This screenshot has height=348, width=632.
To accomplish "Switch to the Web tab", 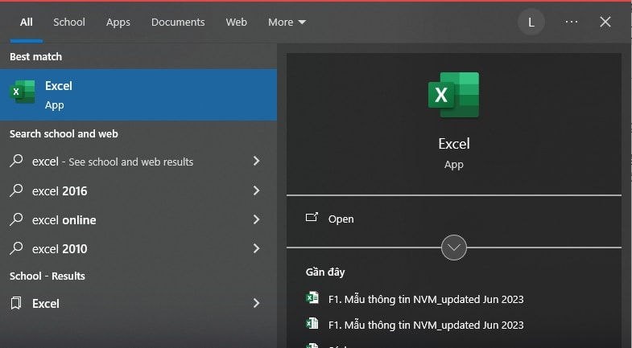I will [x=236, y=23].
